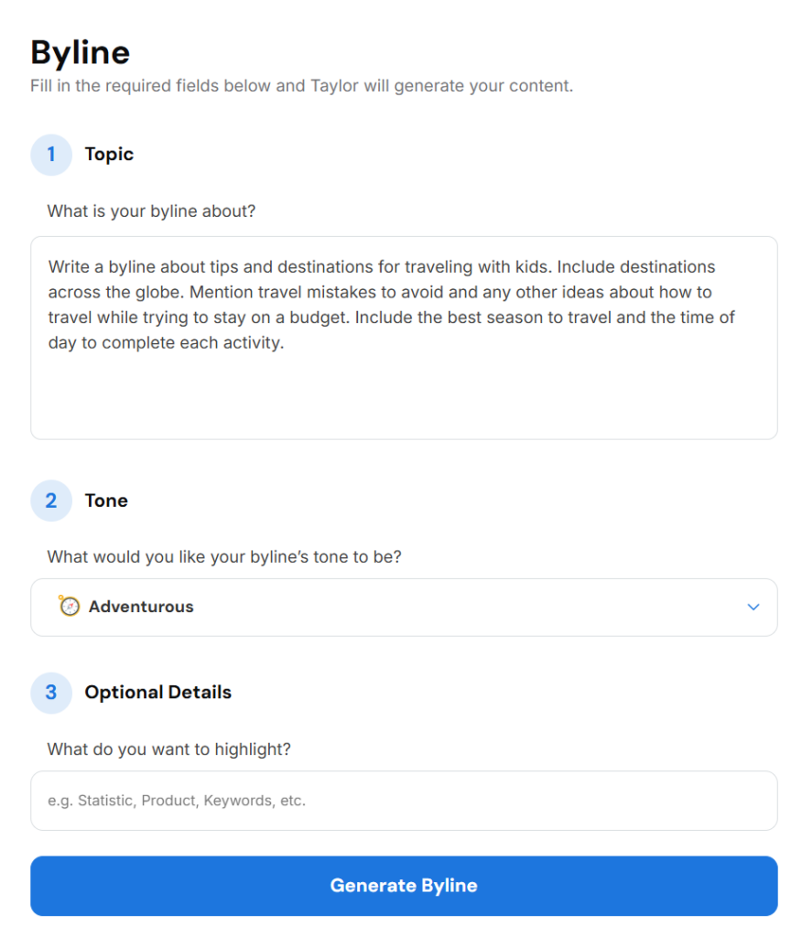Click the highlight details input field
Image resolution: width=791 pixels, height=937 pixels.
pos(404,800)
